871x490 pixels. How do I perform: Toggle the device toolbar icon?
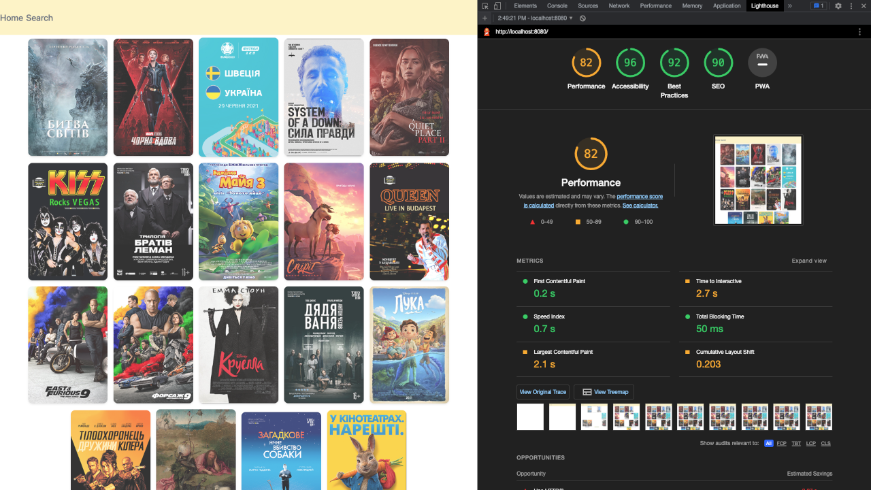[x=497, y=5]
